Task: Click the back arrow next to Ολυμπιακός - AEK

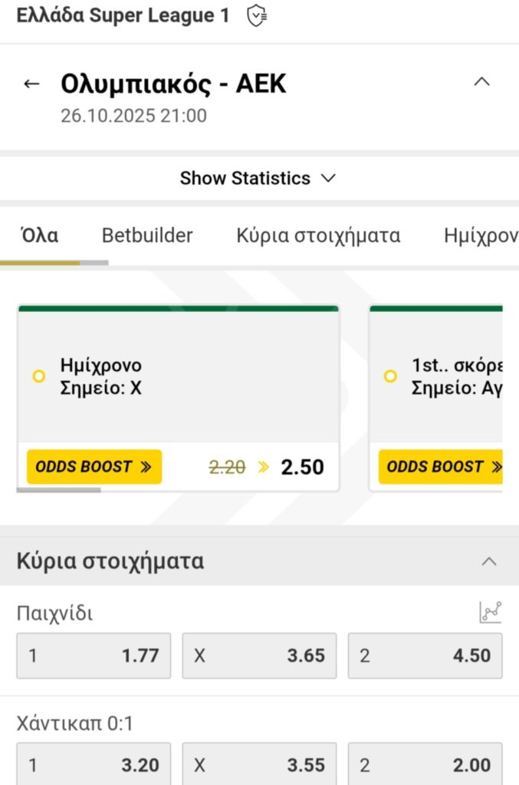Action: [31, 83]
